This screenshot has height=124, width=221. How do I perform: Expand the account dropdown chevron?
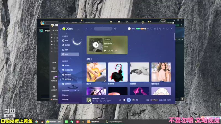click(x=148, y=29)
